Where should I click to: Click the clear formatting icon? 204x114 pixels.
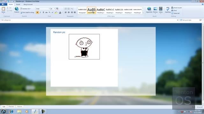pyautogui.click(x=57, y=9)
